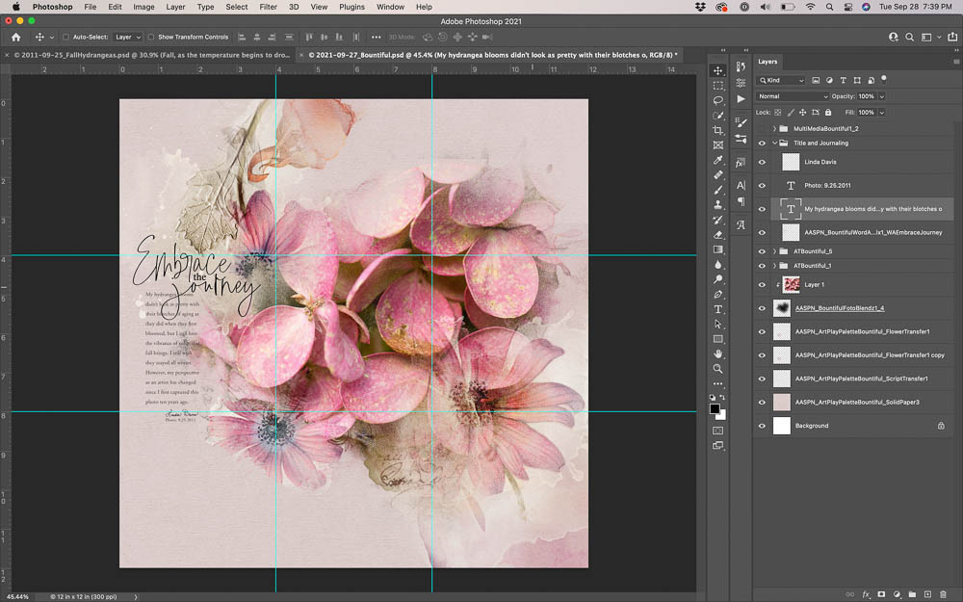Image resolution: width=963 pixels, height=602 pixels.
Task: Select the Frame tool
Action: (x=718, y=145)
